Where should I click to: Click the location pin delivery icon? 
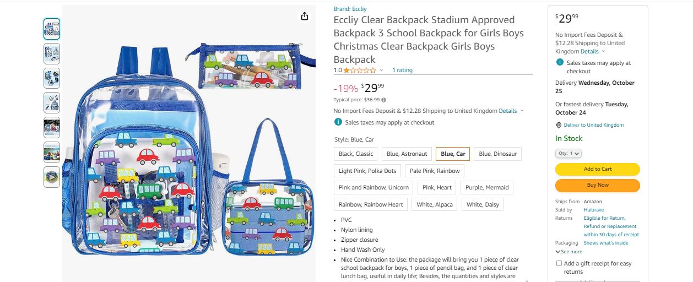559,125
